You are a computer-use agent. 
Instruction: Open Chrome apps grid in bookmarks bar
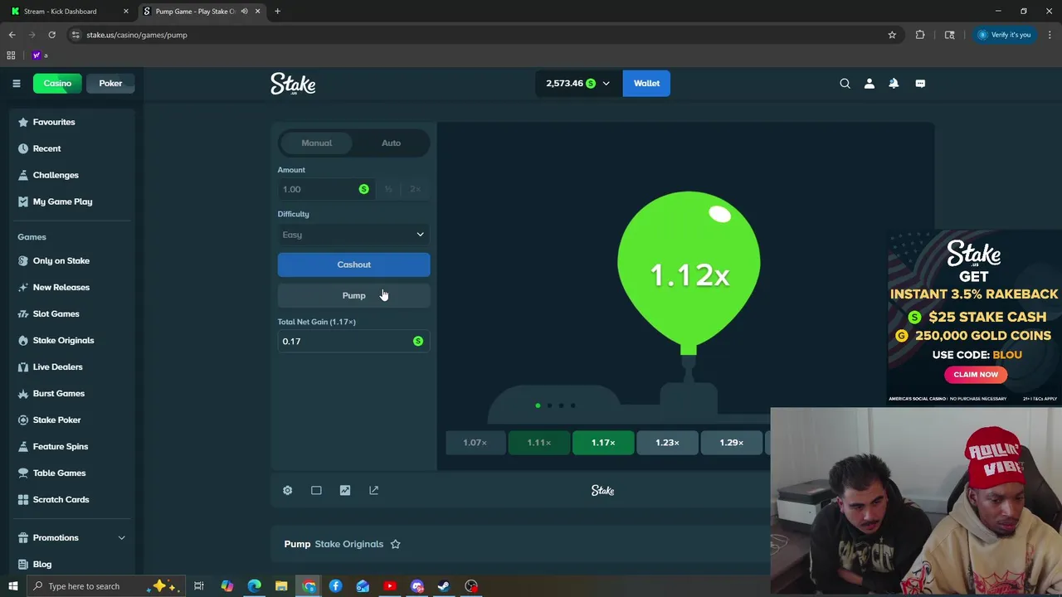(11, 56)
